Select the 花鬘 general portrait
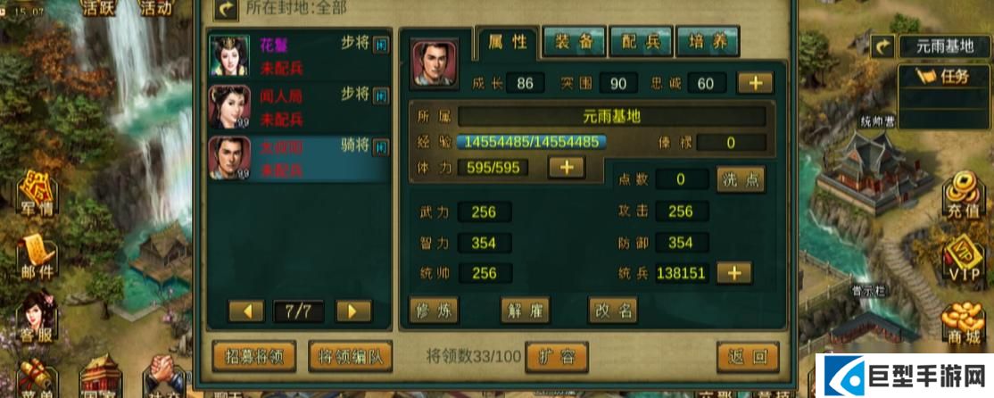The image size is (994, 398). 229,55
